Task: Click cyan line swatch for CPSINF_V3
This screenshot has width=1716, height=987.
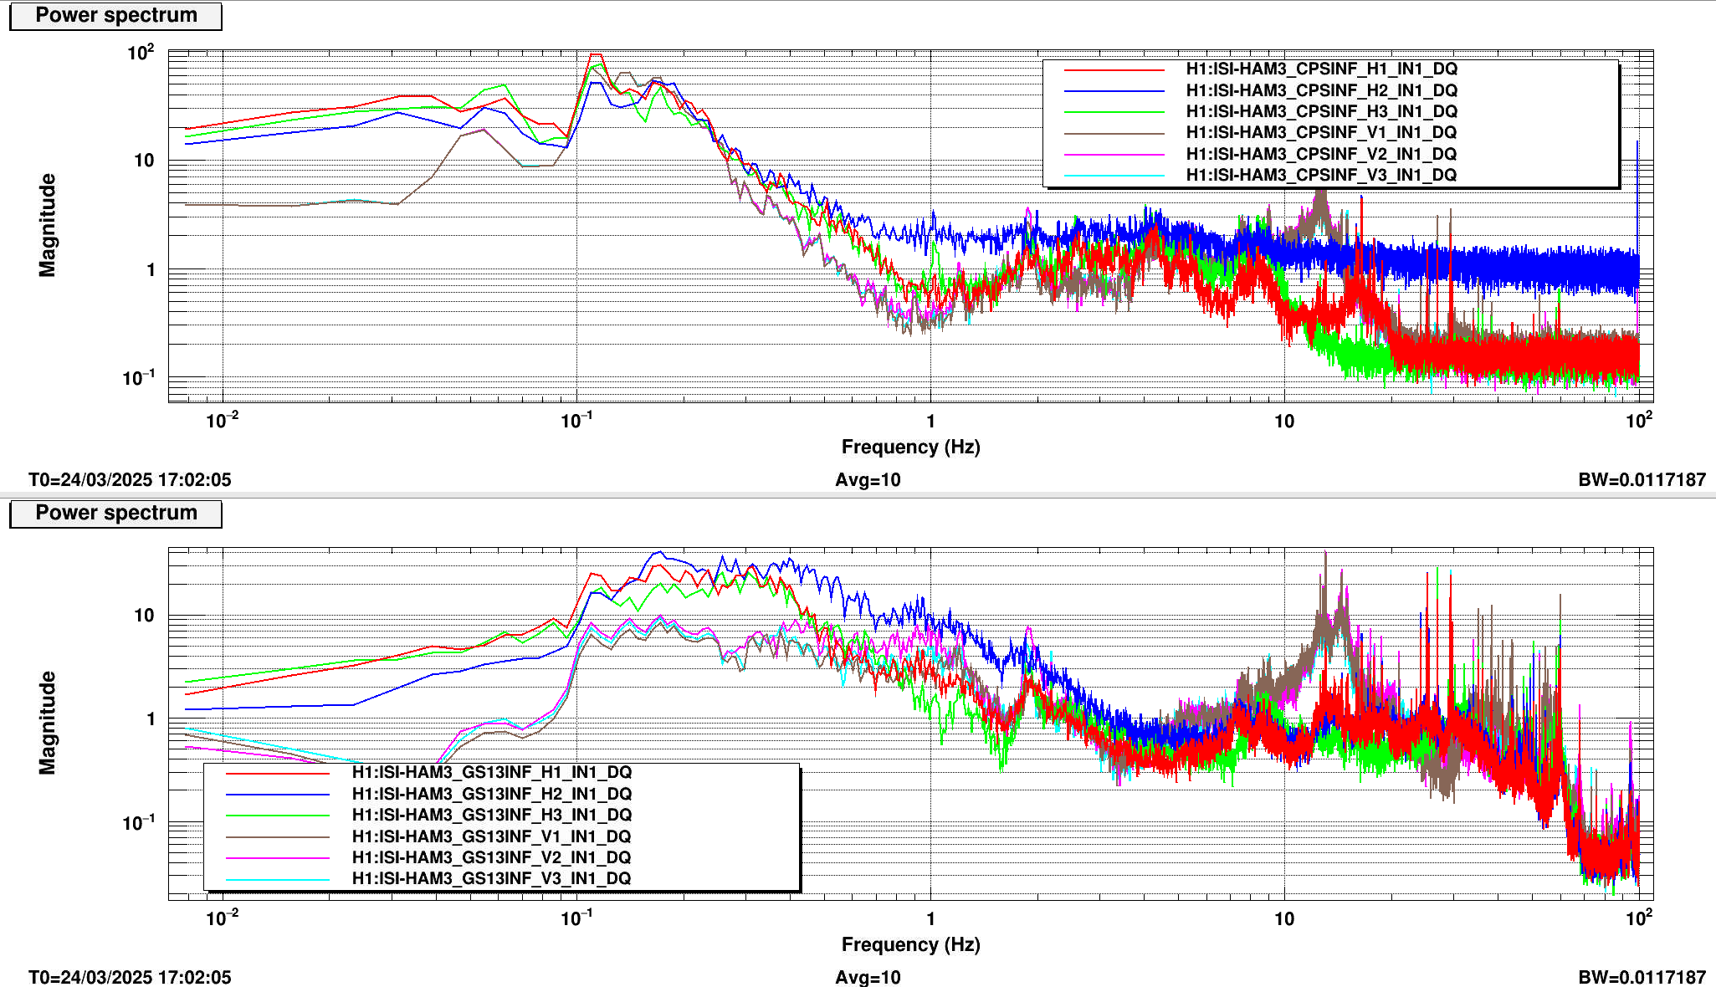Action: [1114, 176]
